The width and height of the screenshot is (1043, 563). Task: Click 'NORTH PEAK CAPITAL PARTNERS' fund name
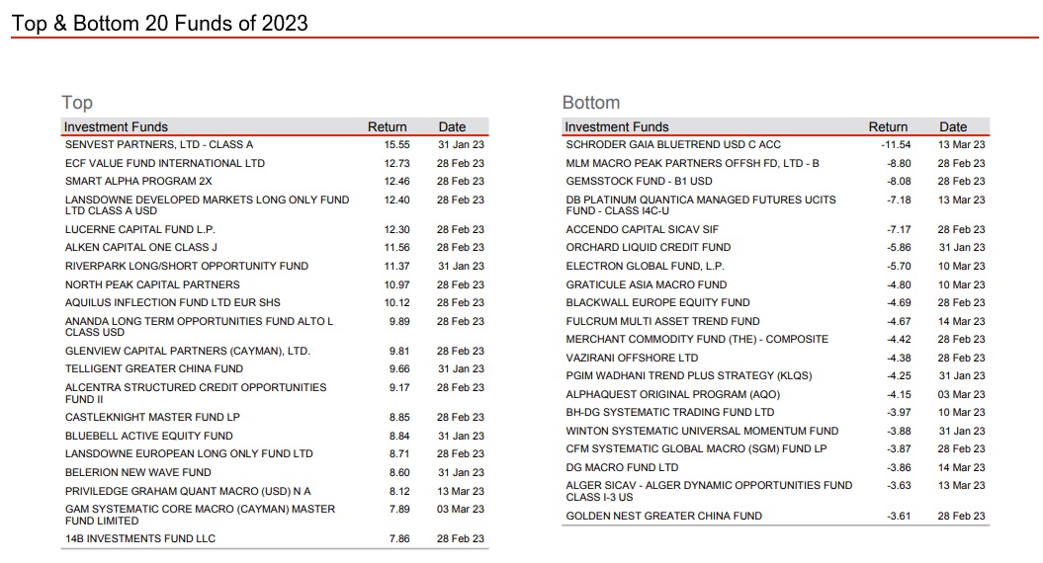coord(152,284)
